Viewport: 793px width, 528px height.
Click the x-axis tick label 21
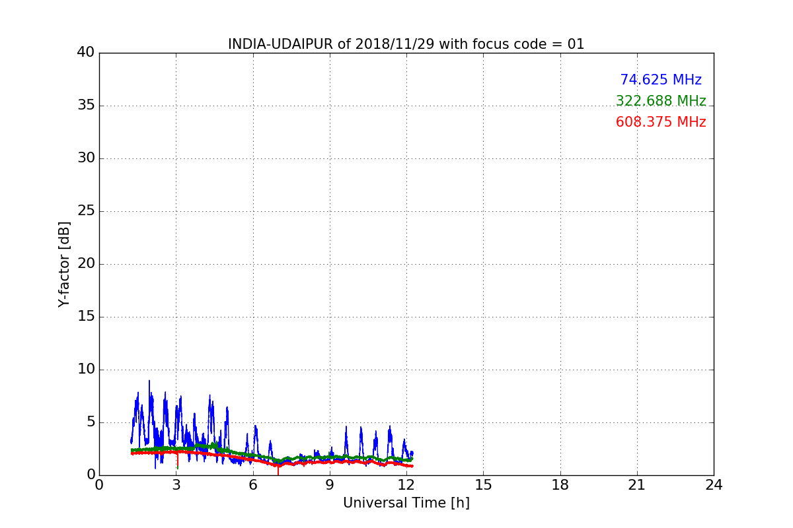[637, 485]
